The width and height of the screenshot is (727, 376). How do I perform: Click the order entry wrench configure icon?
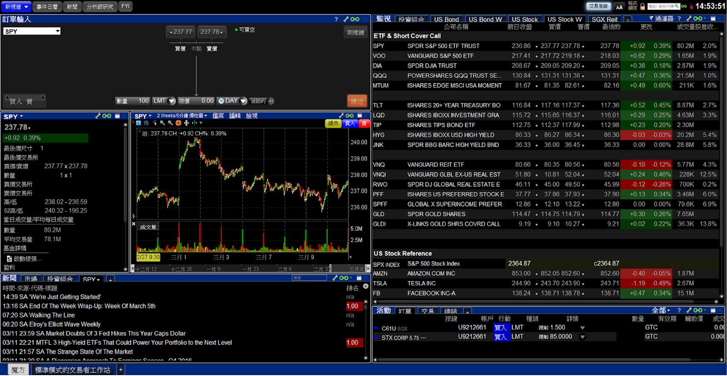(346, 19)
